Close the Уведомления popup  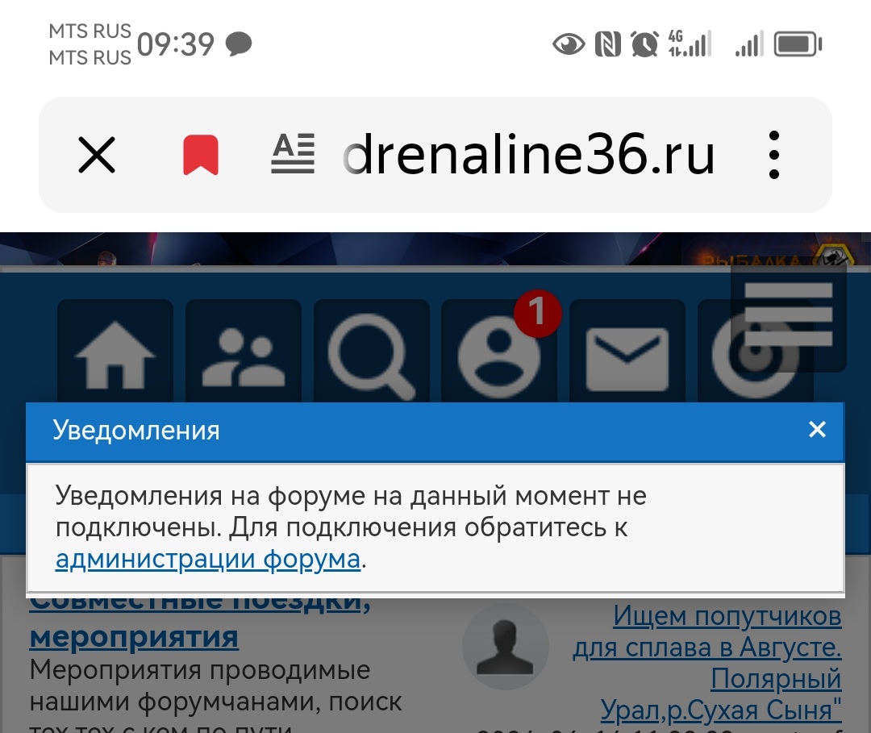click(x=817, y=429)
